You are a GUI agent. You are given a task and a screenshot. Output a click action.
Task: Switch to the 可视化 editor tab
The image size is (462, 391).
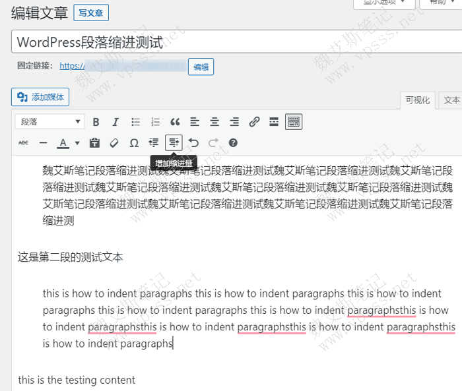418,100
